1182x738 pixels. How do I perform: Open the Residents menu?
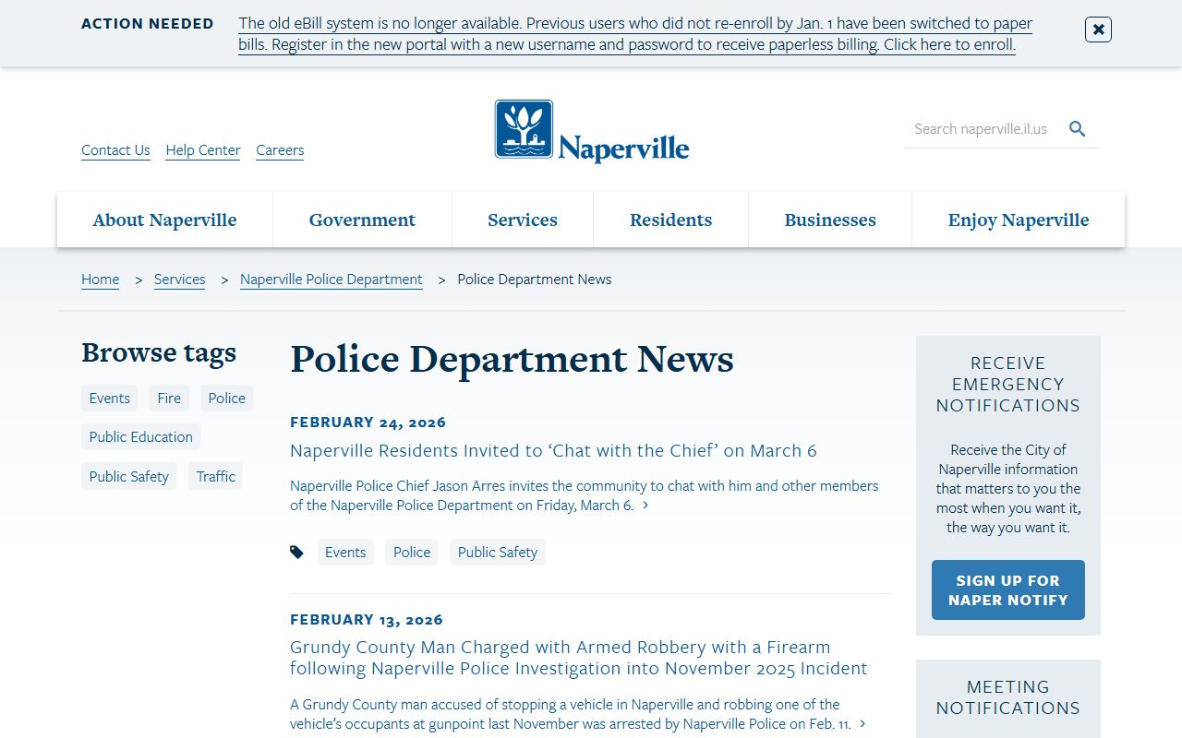point(671,220)
